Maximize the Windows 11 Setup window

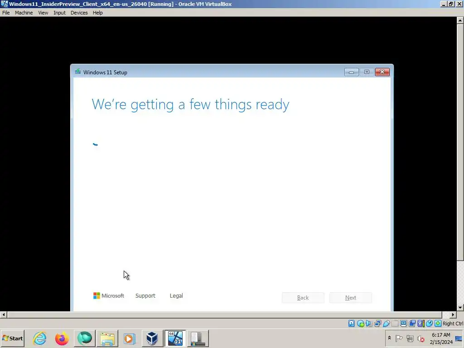point(367,72)
